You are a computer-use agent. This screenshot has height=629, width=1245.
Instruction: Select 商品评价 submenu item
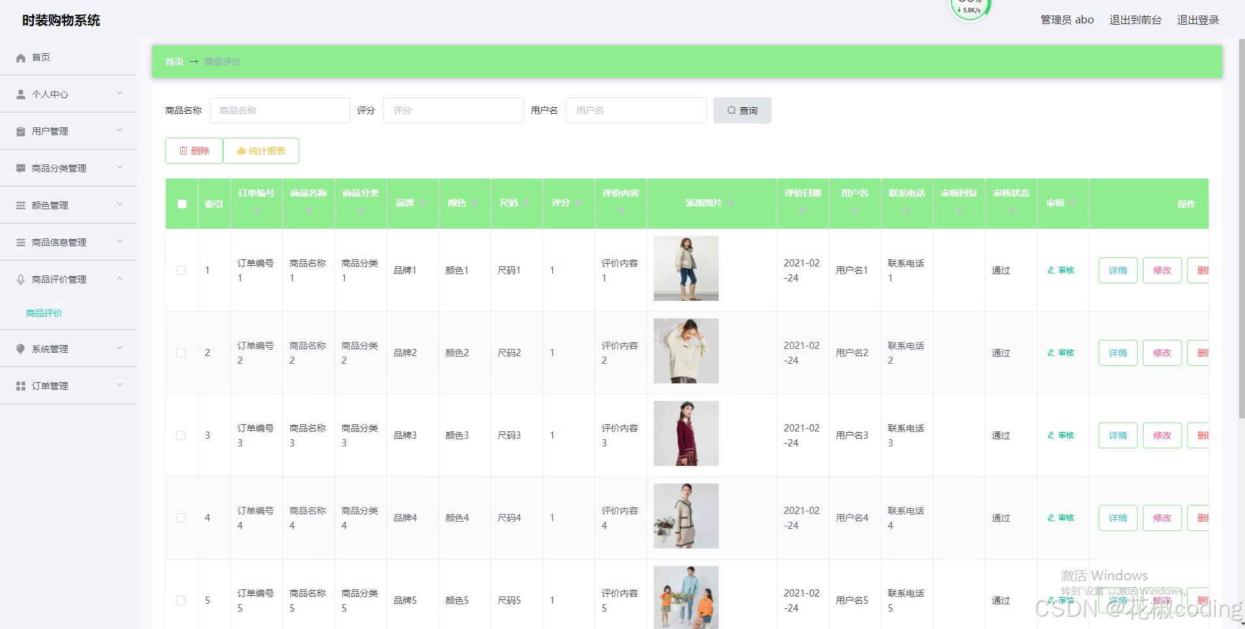coord(44,313)
